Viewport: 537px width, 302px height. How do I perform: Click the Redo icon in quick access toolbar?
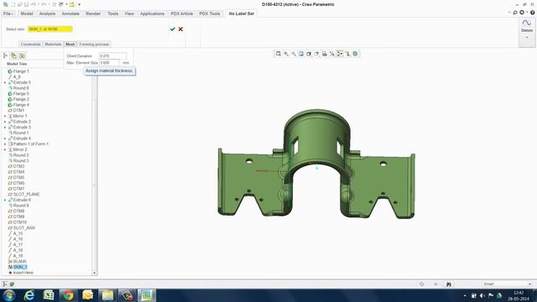44,4
